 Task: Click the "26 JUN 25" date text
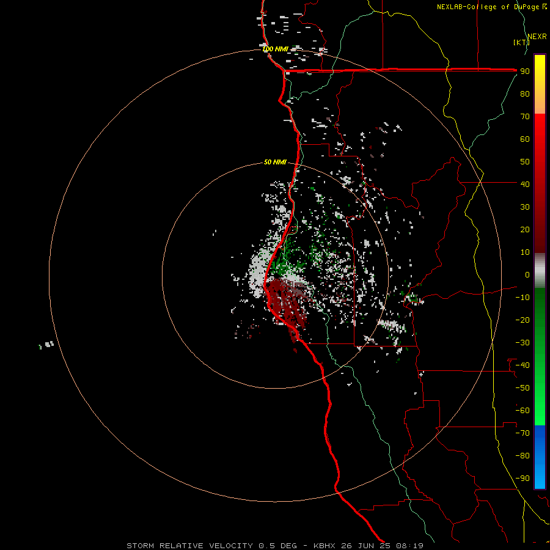[x=366, y=546]
